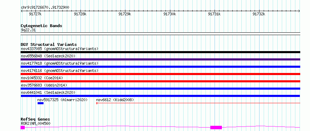Select the nsv6556848 purple variant bar

click(160, 59)
